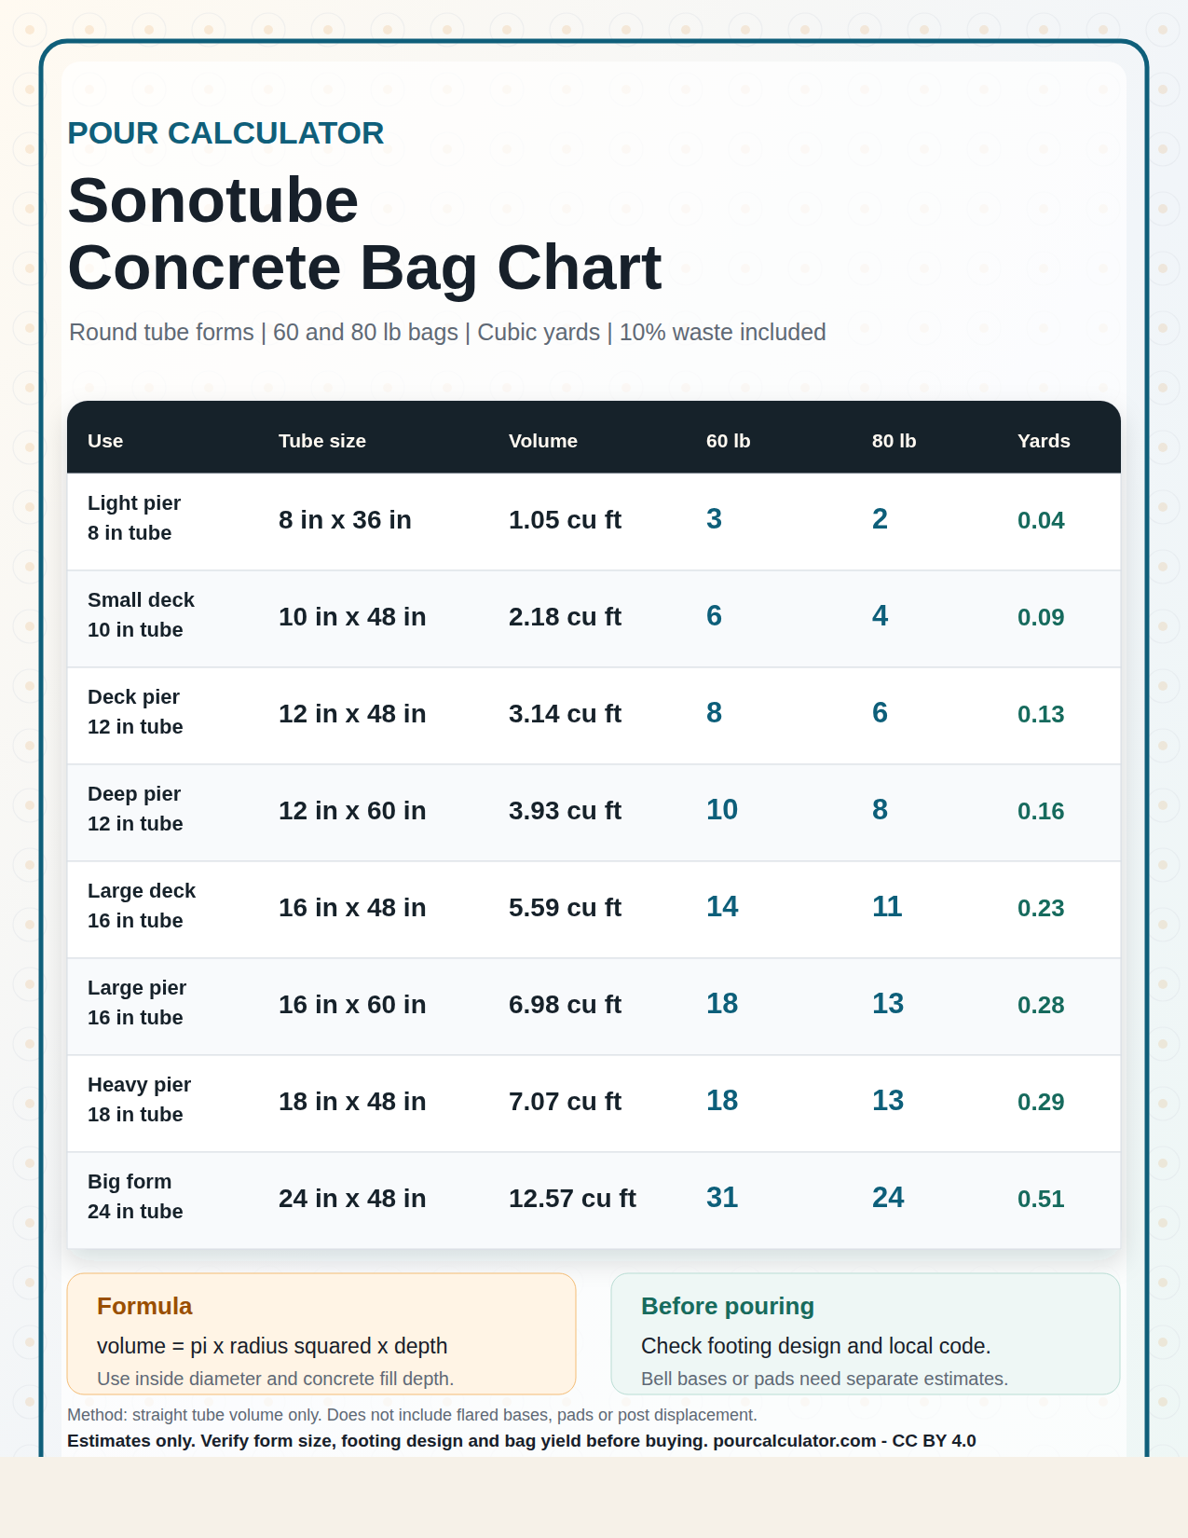Click the 60 lb column header
Viewport: 1188px width, 1538px height.
click(x=729, y=441)
